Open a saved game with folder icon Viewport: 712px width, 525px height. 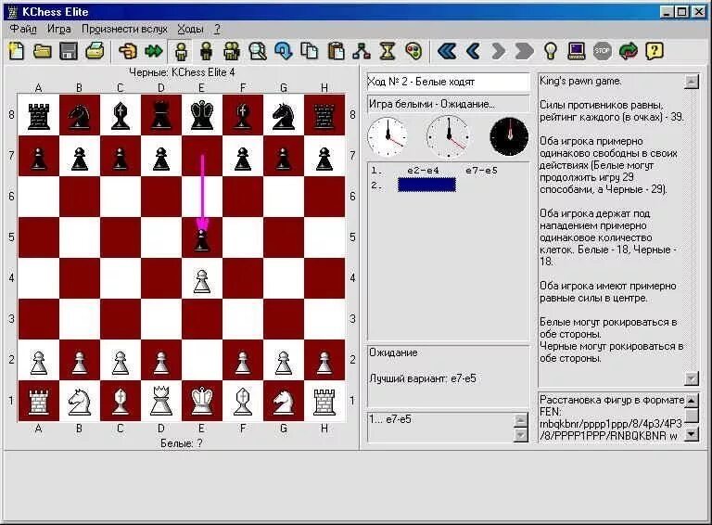pyautogui.click(x=43, y=51)
